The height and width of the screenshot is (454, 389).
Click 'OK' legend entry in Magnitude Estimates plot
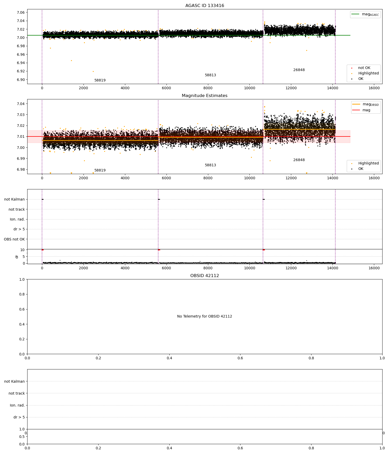(x=361, y=169)
